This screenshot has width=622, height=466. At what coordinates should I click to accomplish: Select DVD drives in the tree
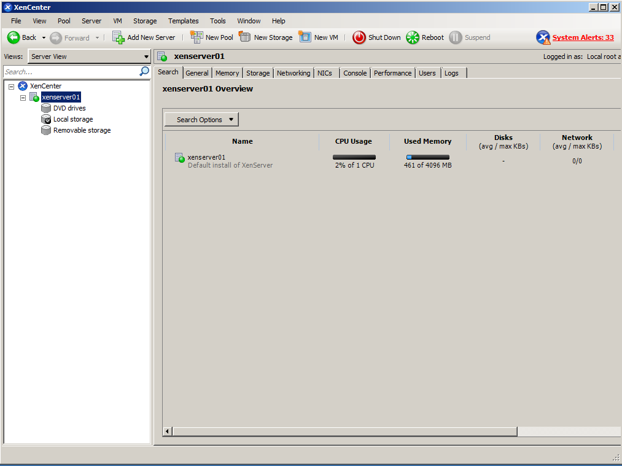[69, 108]
